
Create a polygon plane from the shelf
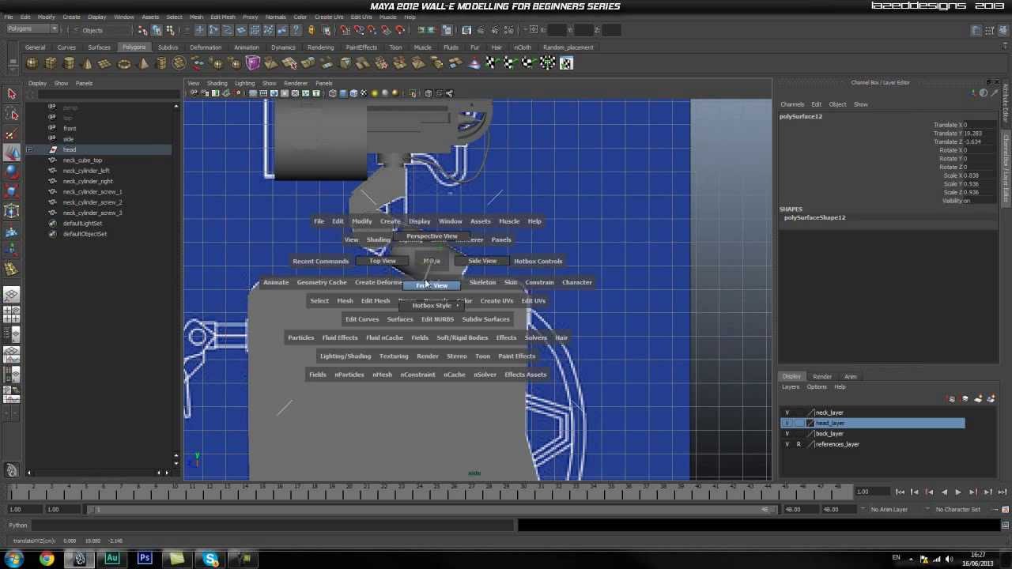pyautogui.click(x=105, y=63)
